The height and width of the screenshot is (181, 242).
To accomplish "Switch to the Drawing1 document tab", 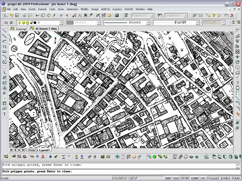I will [x=19, y=29].
